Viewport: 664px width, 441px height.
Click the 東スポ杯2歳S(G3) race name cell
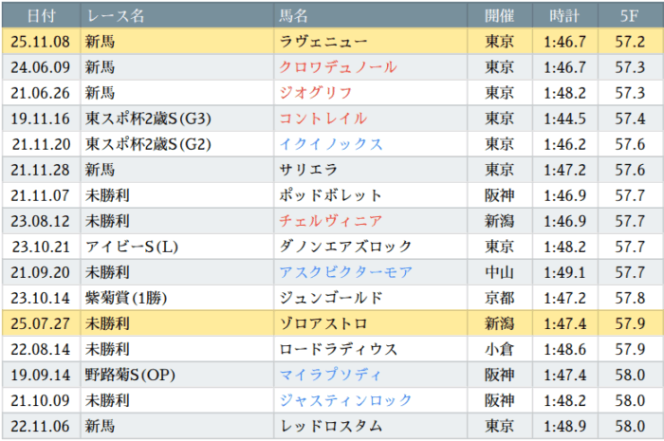pos(148,119)
